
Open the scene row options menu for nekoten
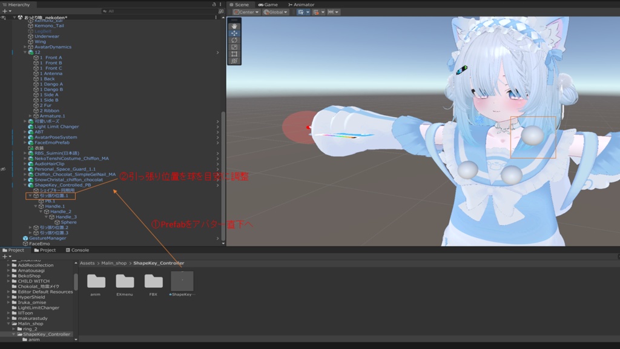click(x=216, y=18)
